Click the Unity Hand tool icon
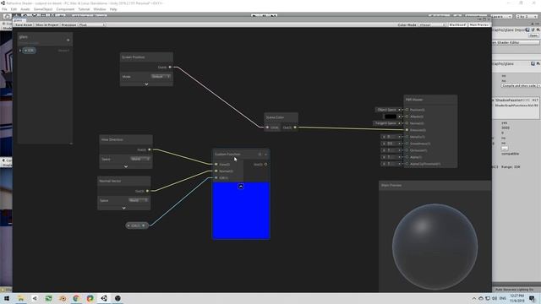The height and width of the screenshot is (304, 541). coord(7,16)
